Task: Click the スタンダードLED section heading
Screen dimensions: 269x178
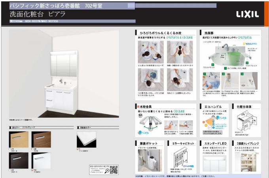Action: (x=216, y=144)
